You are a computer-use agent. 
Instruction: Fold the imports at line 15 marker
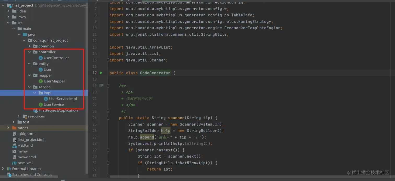(108, 60)
